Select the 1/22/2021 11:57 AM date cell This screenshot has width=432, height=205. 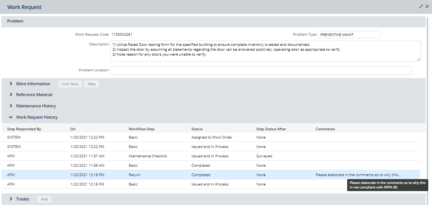pos(87,156)
